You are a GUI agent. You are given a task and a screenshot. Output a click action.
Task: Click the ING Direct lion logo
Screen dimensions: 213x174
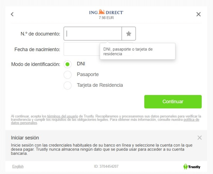[106, 12]
